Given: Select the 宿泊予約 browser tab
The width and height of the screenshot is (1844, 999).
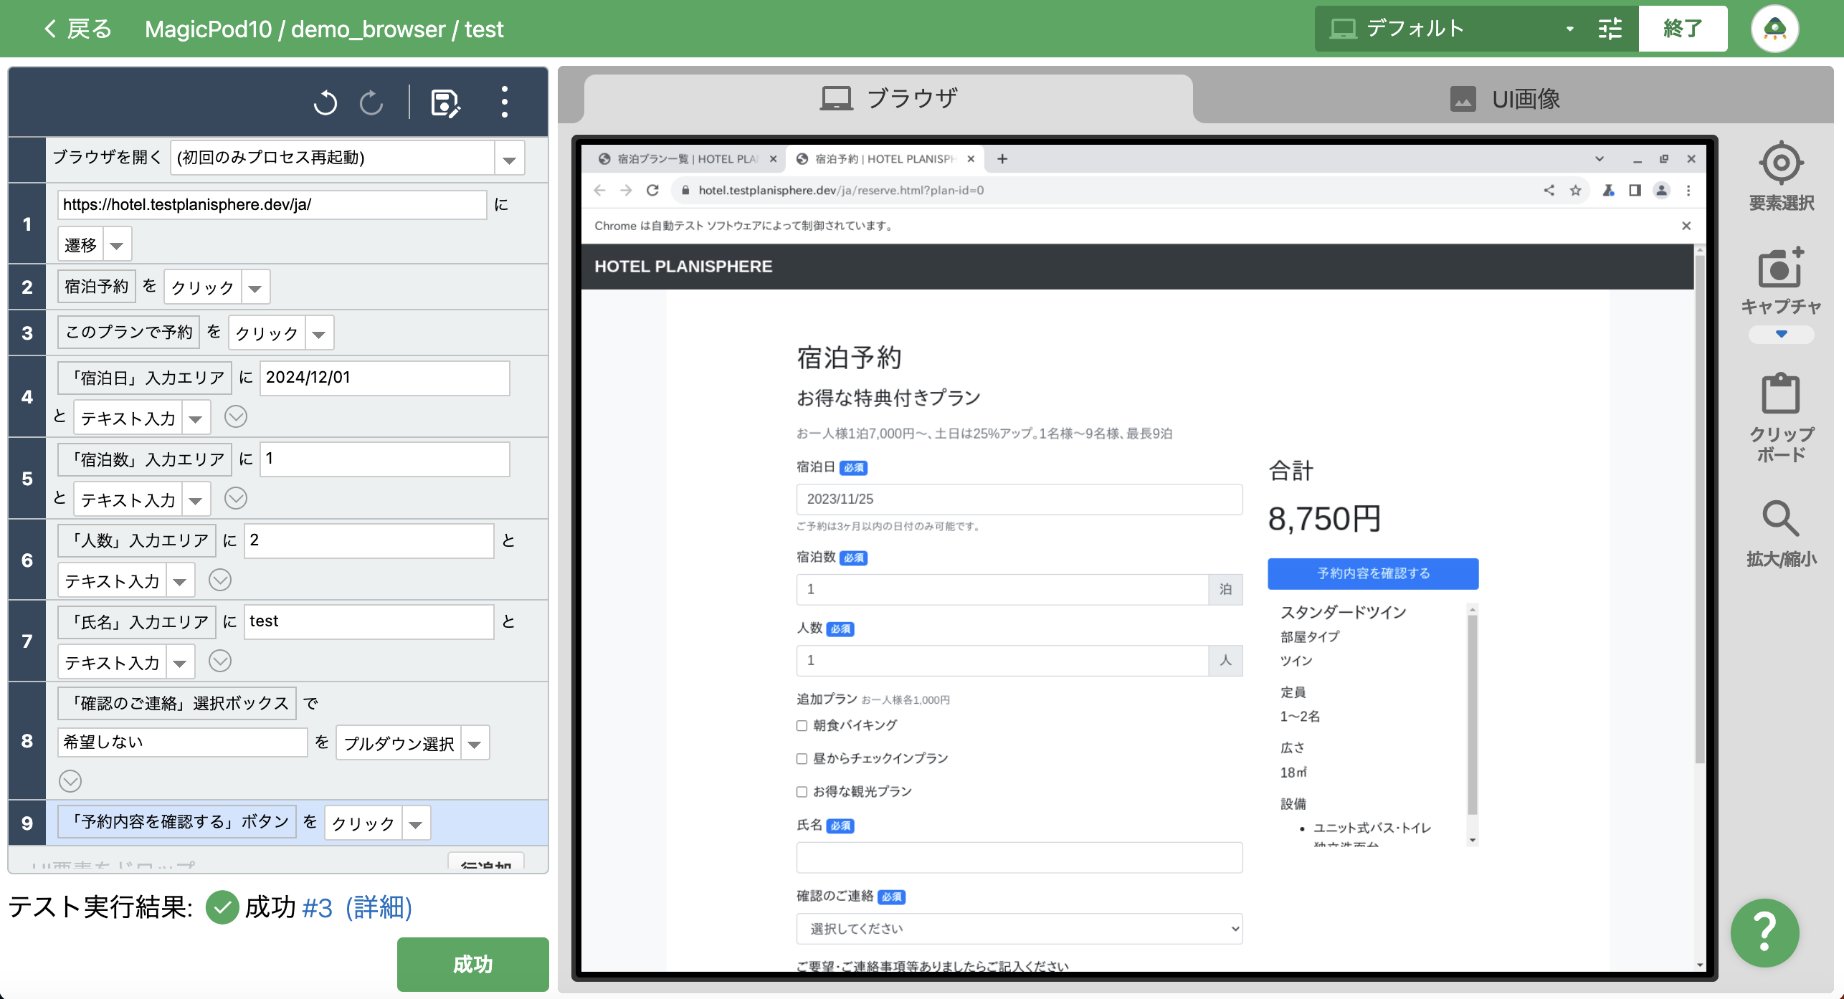Looking at the screenshot, I should [885, 158].
